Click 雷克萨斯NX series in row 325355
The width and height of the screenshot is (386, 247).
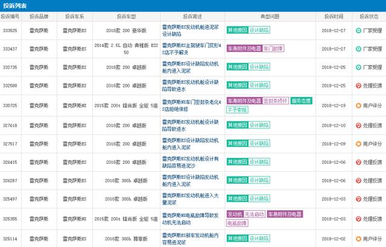(x=75, y=219)
